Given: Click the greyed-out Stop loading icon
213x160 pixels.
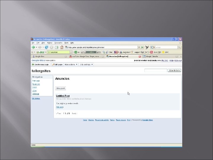Looking at the screenshot, I should pos(51,47).
